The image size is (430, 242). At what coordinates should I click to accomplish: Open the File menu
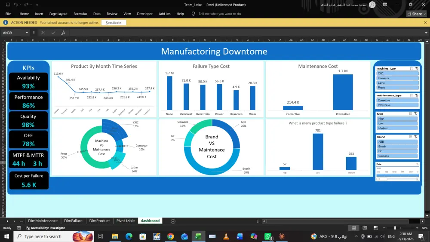tap(8, 14)
